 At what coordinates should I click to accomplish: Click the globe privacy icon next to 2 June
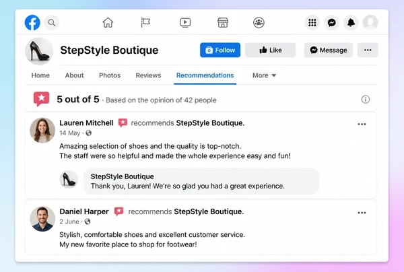click(88, 222)
